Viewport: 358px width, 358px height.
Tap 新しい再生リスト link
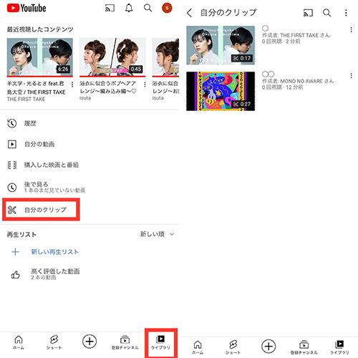(54, 252)
